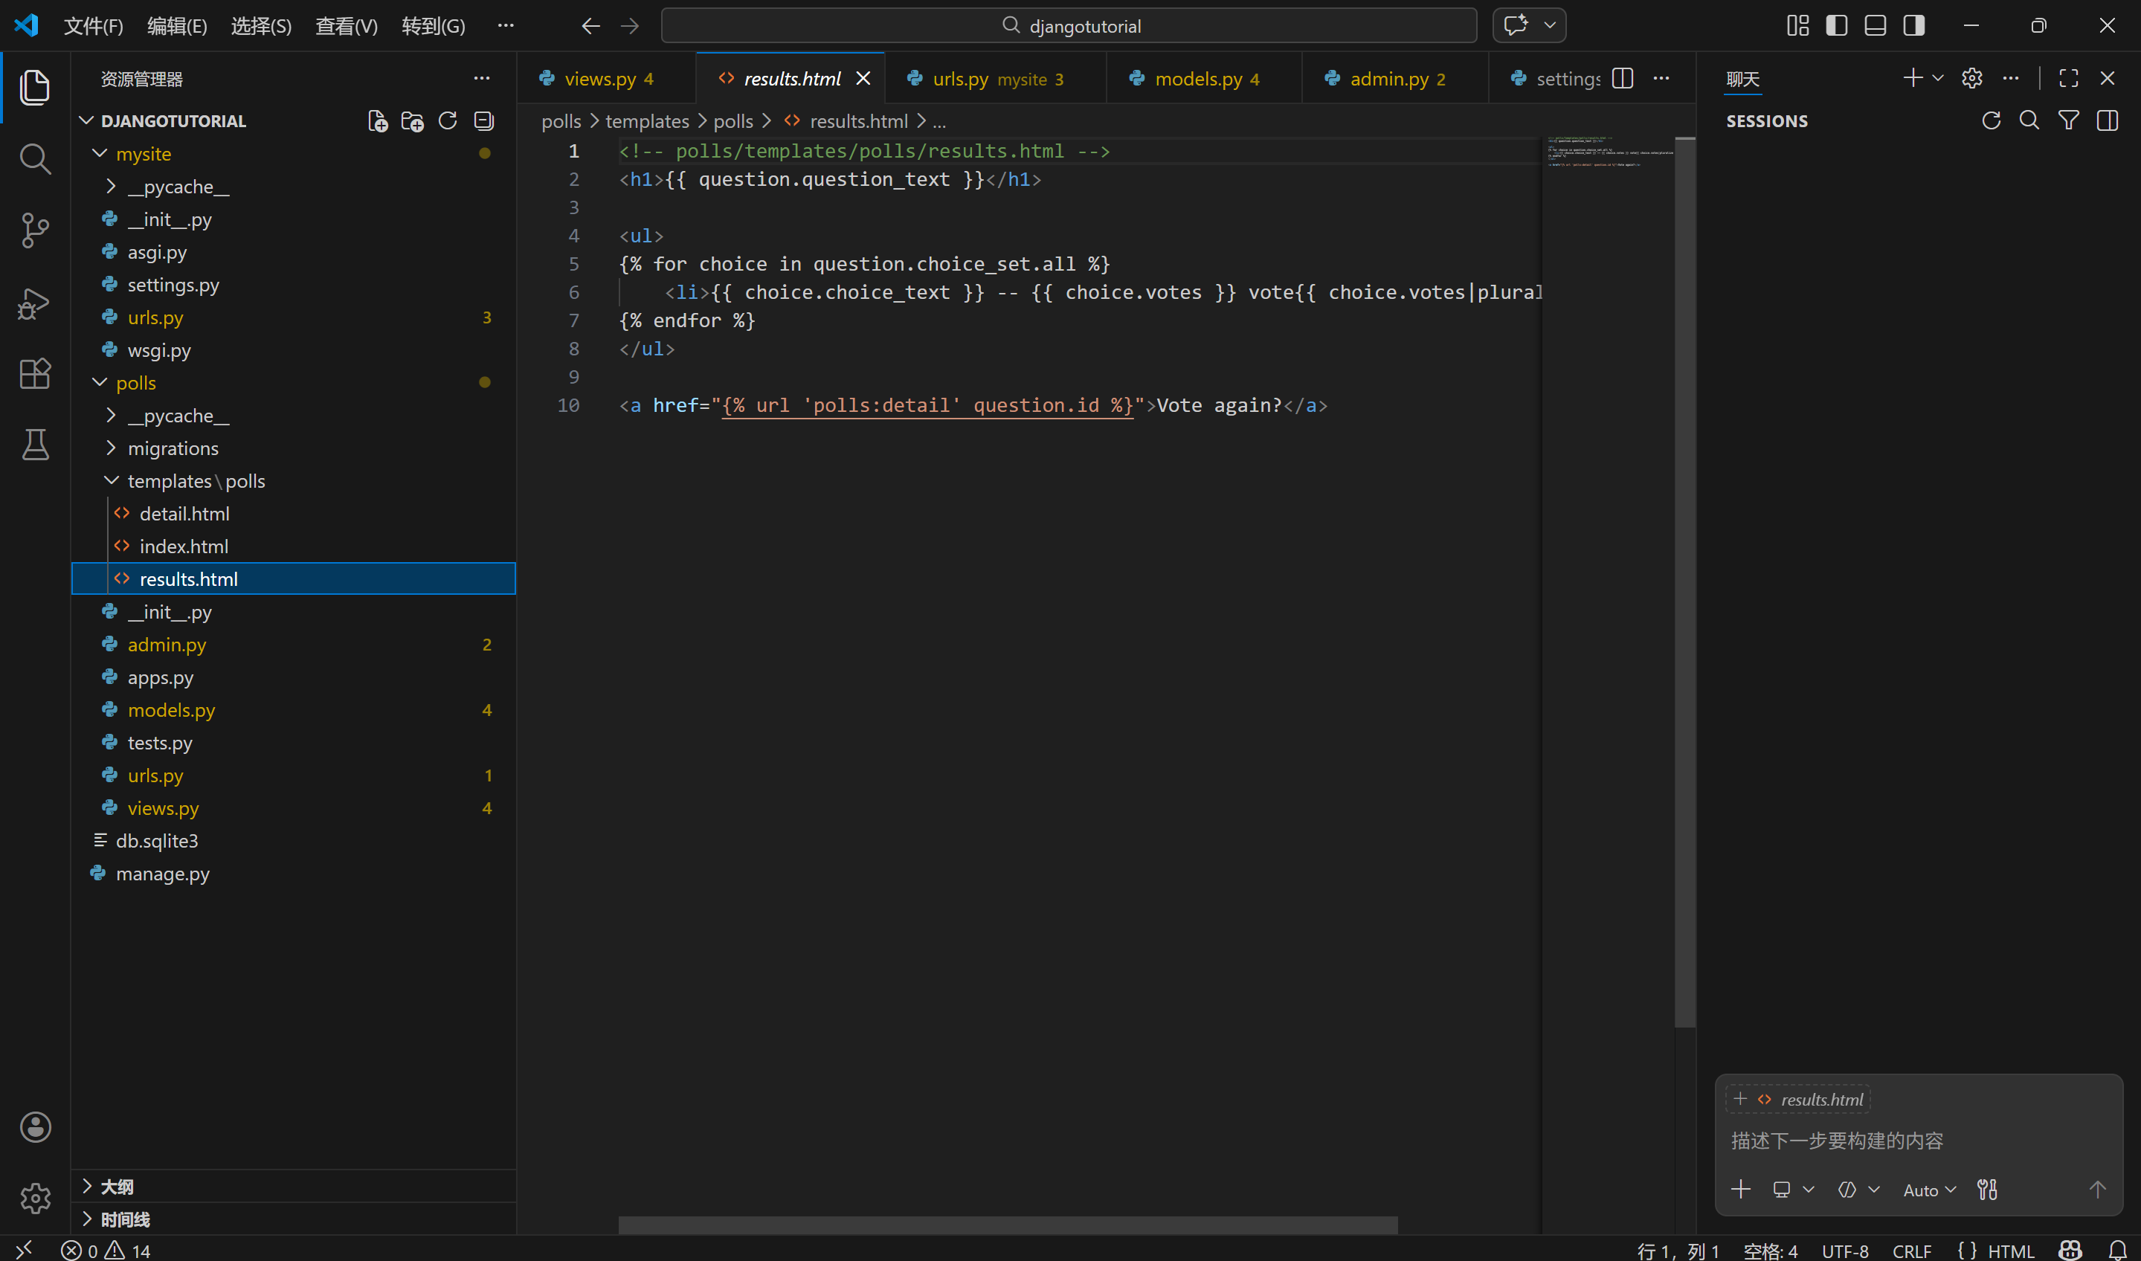Screen dimensions: 2141x1261
Task: Collapse all folders in explorer
Action: pos(483,121)
